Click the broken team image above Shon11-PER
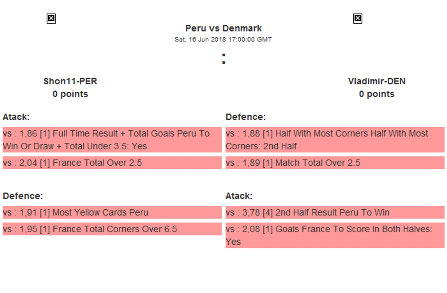447x293 pixels. coord(51,19)
